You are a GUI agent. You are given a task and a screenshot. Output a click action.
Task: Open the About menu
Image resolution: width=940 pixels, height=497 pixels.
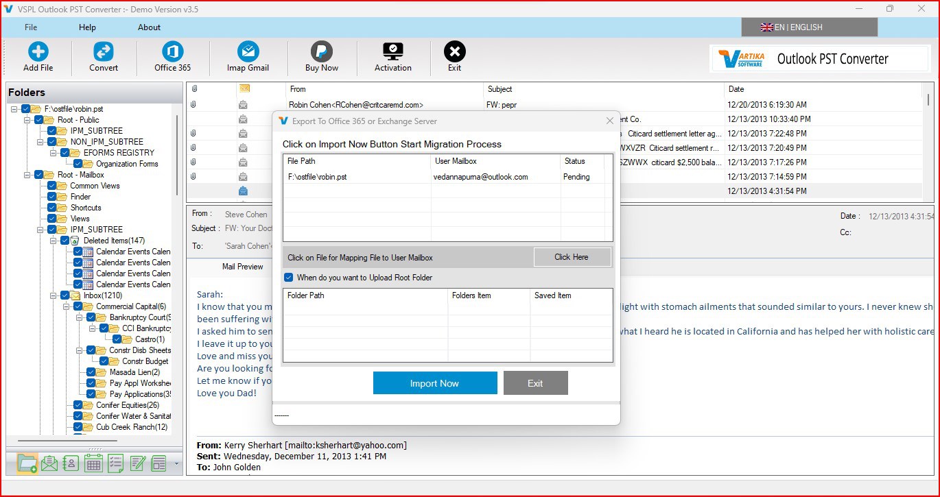149,27
